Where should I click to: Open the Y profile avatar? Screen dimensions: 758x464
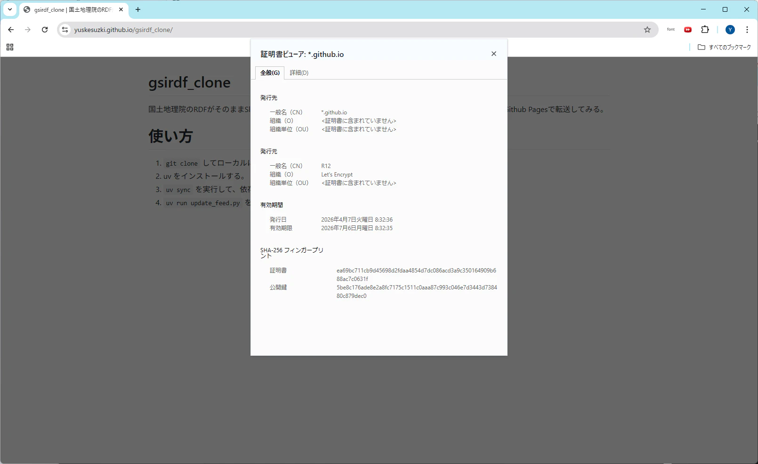tap(730, 30)
